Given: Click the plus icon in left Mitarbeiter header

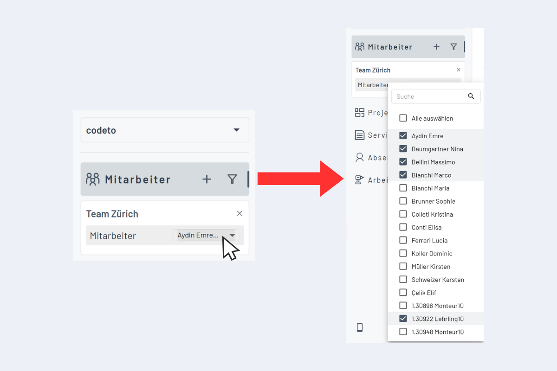Looking at the screenshot, I should pyautogui.click(x=207, y=179).
